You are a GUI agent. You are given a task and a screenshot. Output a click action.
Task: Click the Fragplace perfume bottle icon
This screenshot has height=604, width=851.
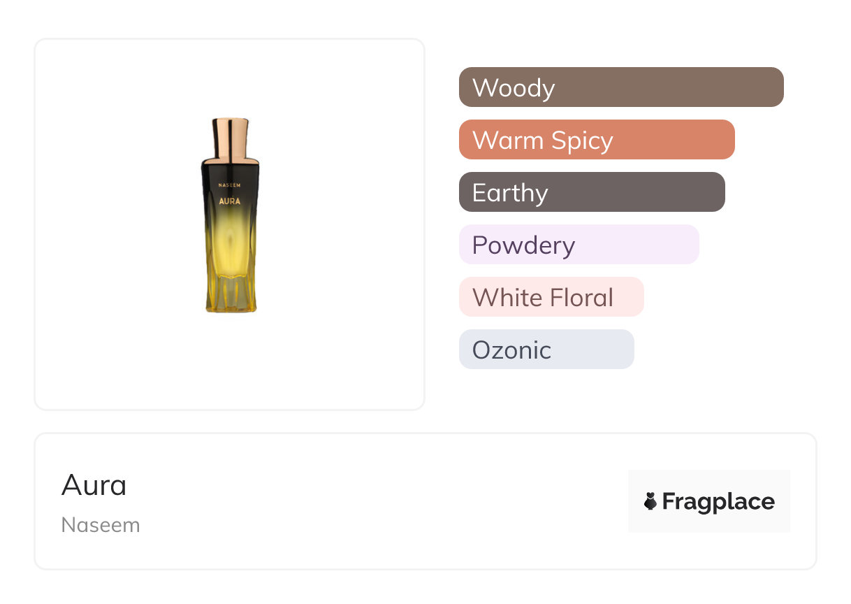[x=650, y=501]
